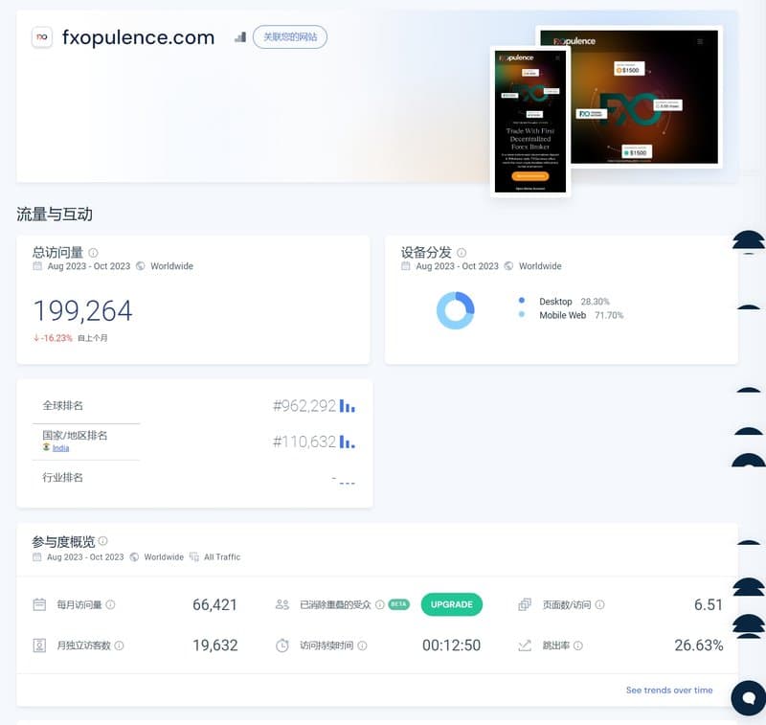This screenshot has width=766, height=725.
Task: Click the globe icon in the 设备分发 card
Action: pyautogui.click(x=508, y=265)
